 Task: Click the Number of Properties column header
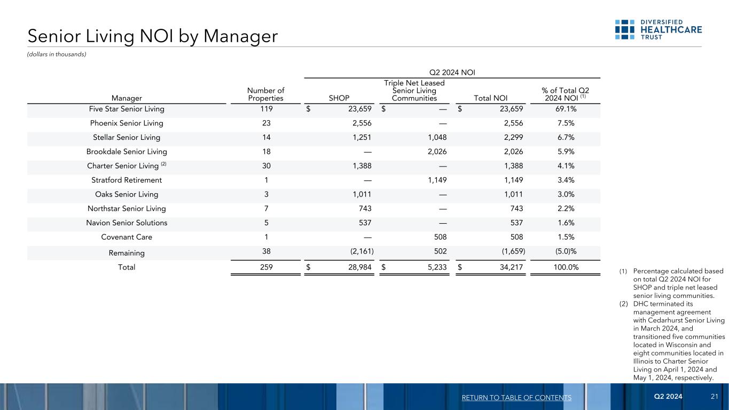pos(265,94)
